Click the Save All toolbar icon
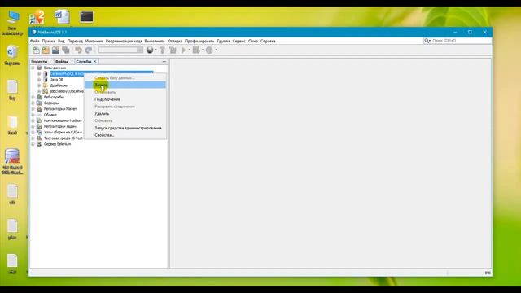 (66, 50)
